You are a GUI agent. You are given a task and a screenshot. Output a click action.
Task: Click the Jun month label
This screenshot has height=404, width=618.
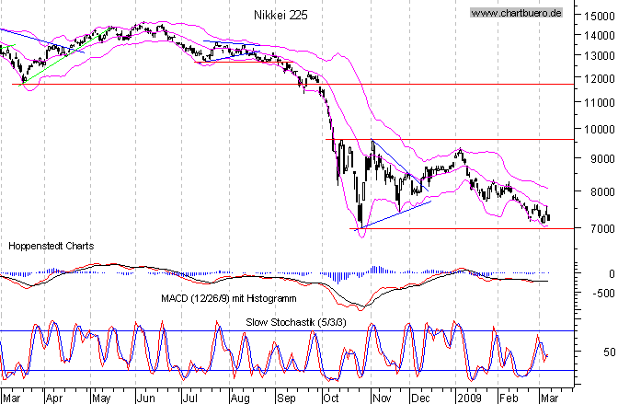pos(146,398)
